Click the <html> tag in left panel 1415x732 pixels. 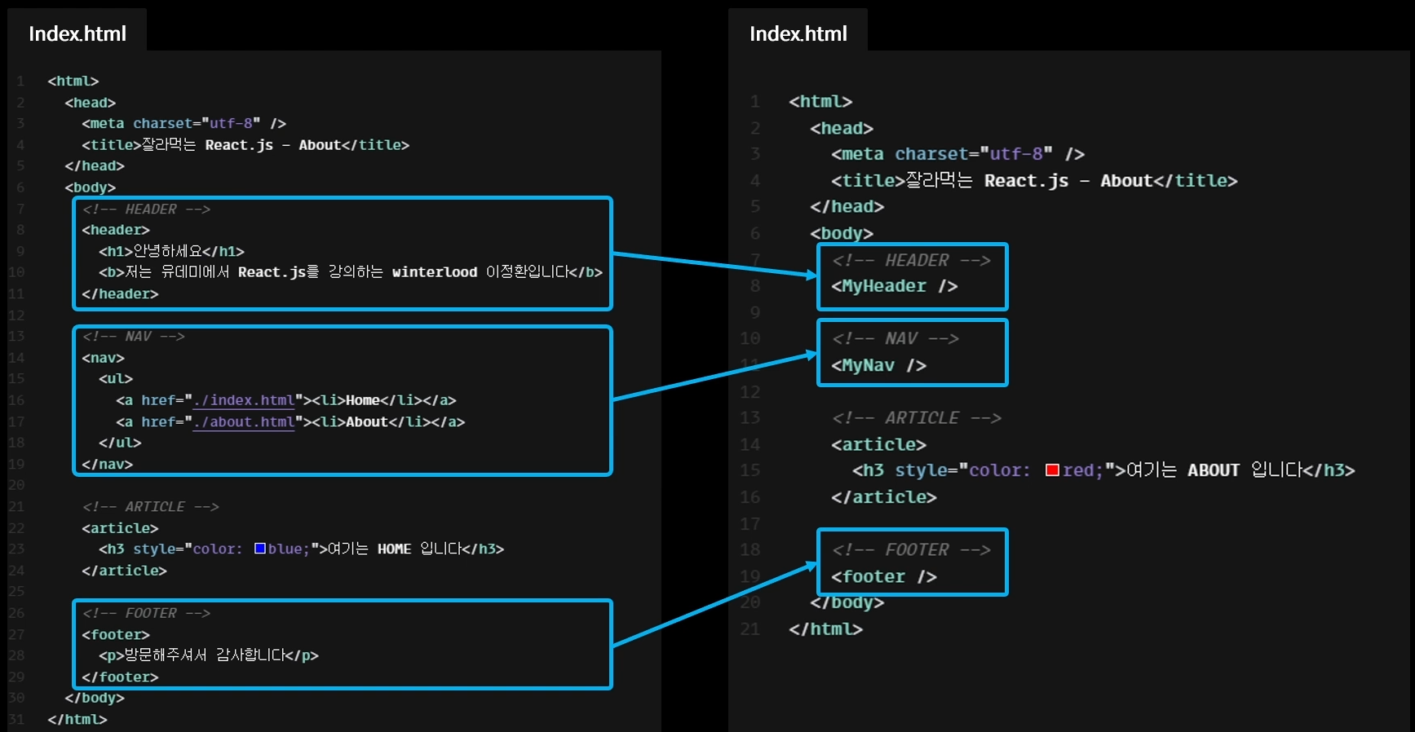pyautogui.click(x=73, y=81)
